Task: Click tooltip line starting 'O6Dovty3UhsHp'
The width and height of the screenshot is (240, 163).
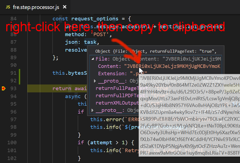Action: click(190, 133)
